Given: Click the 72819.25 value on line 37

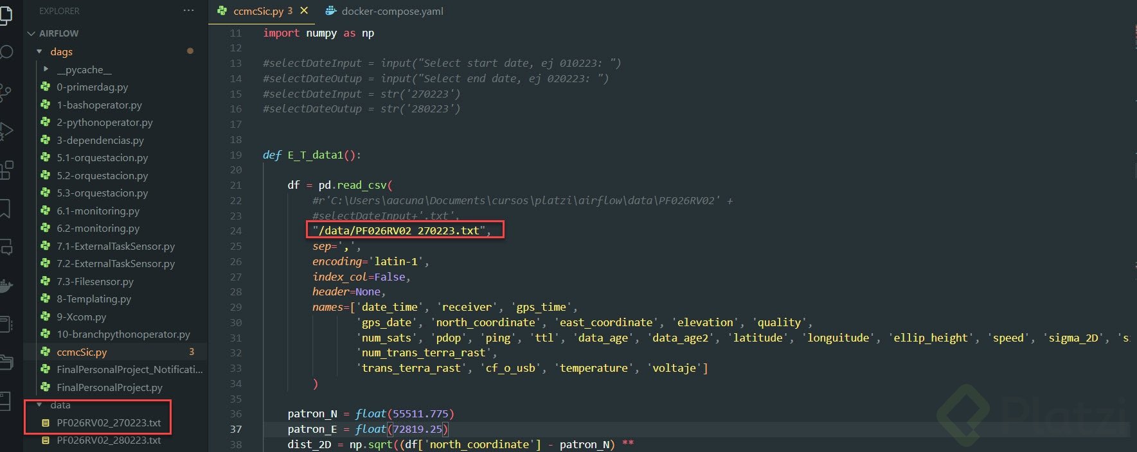Looking at the screenshot, I should (x=418, y=429).
